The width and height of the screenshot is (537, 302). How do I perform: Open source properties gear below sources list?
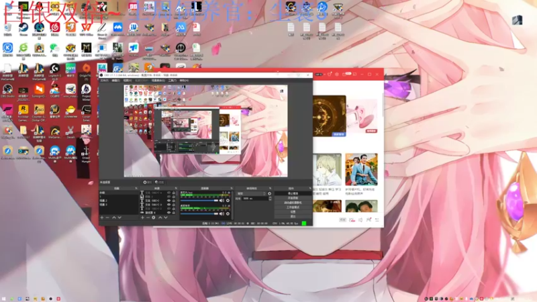(154, 217)
